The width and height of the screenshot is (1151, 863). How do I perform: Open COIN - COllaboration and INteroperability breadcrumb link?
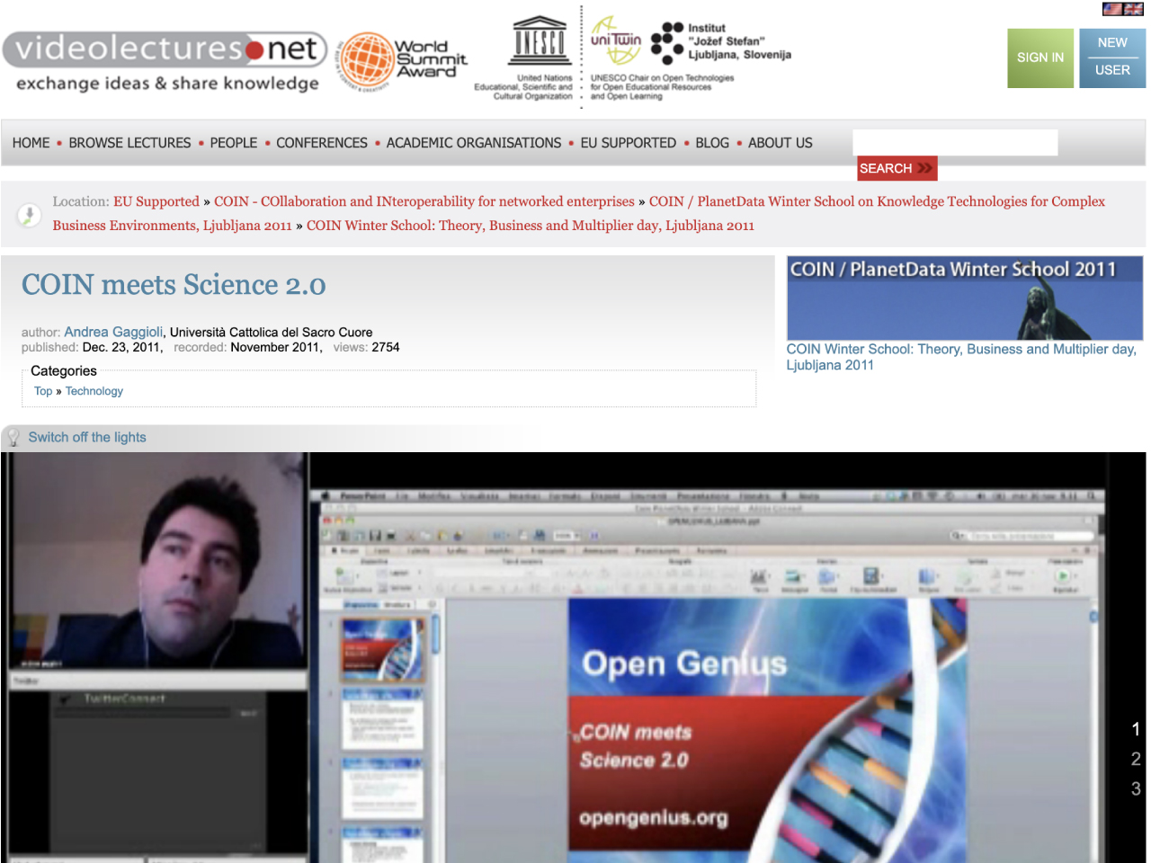click(x=424, y=201)
